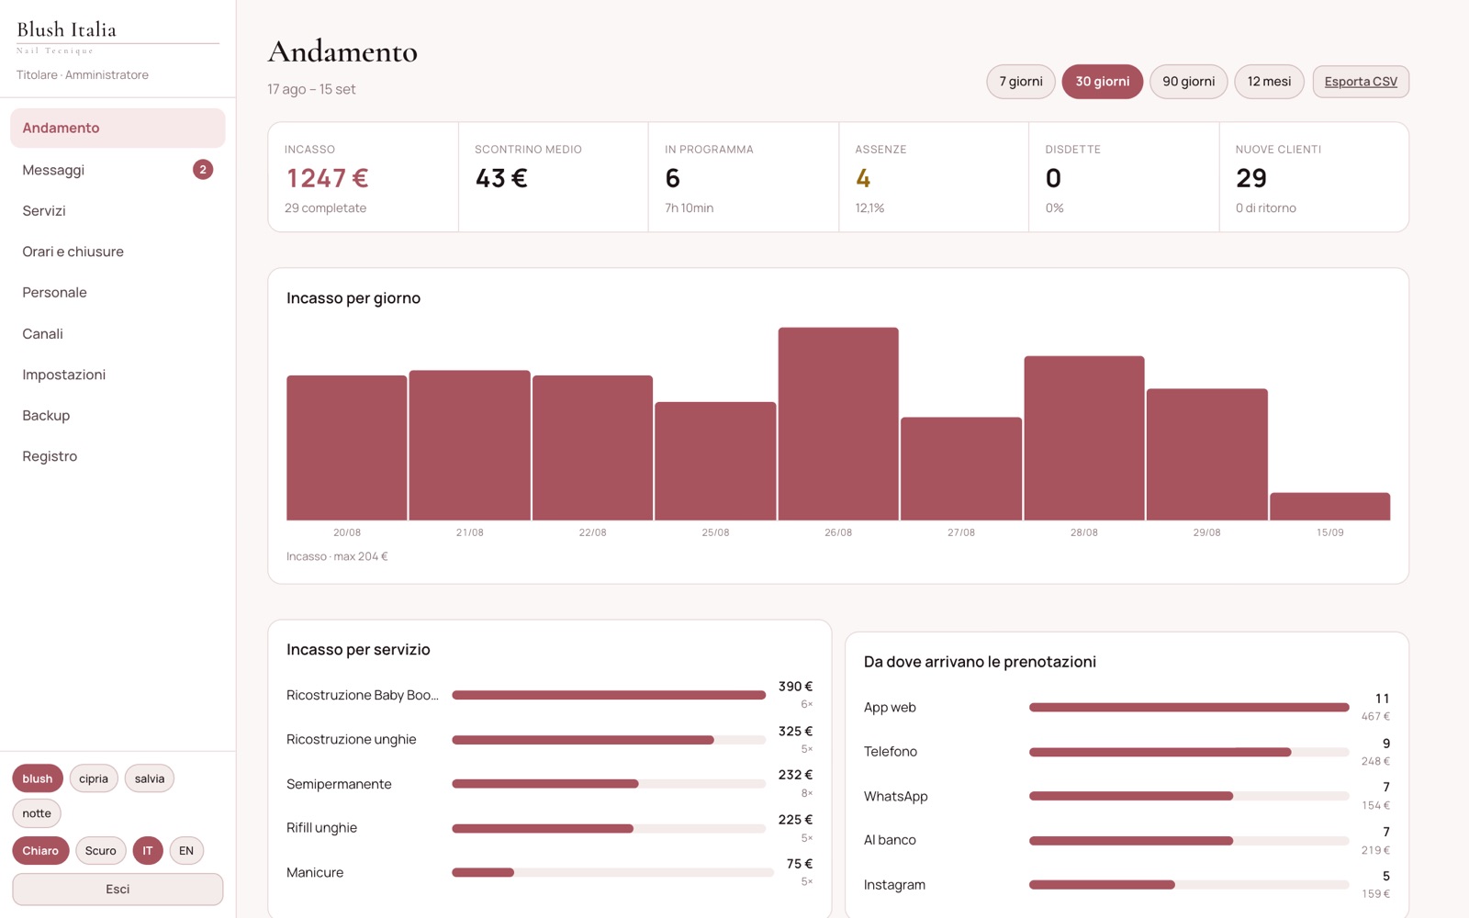Click the Semipermanente service bar

(609, 784)
